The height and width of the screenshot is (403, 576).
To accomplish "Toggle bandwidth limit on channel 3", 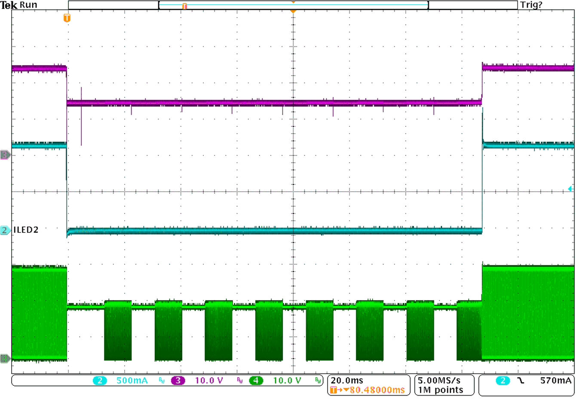I will [x=239, y=380].
